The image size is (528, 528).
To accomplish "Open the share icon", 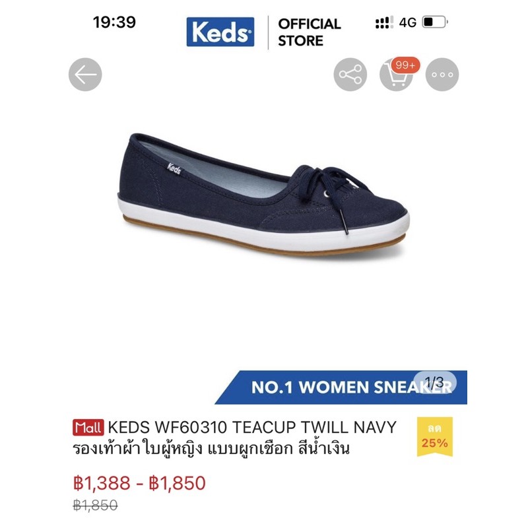I will click(350, 75).
